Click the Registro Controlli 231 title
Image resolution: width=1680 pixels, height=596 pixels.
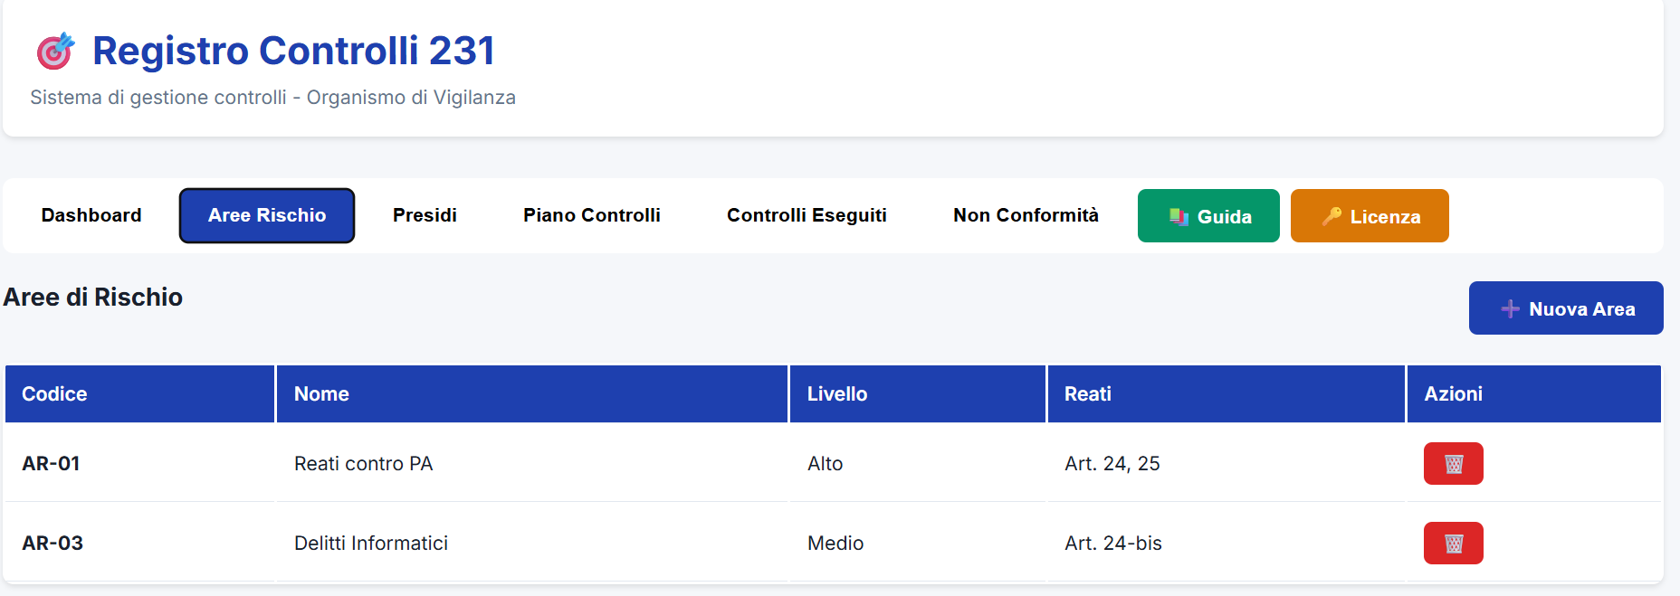pos(293,51)
